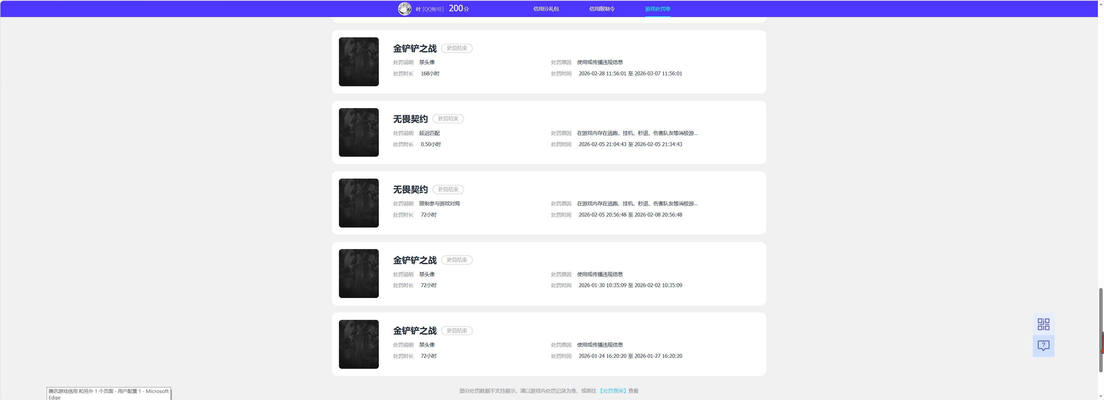Show the QR code floating panel
Viewport: 1104px width, 400px height.
click(1043, 324)
